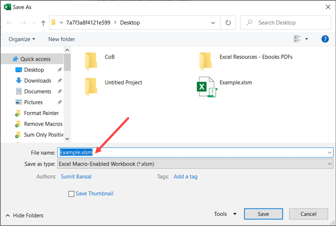336x226 pixels.
Task: Click the navigation pane scroll up arrow
Action: pyautogui.click(x=67, y=50)
